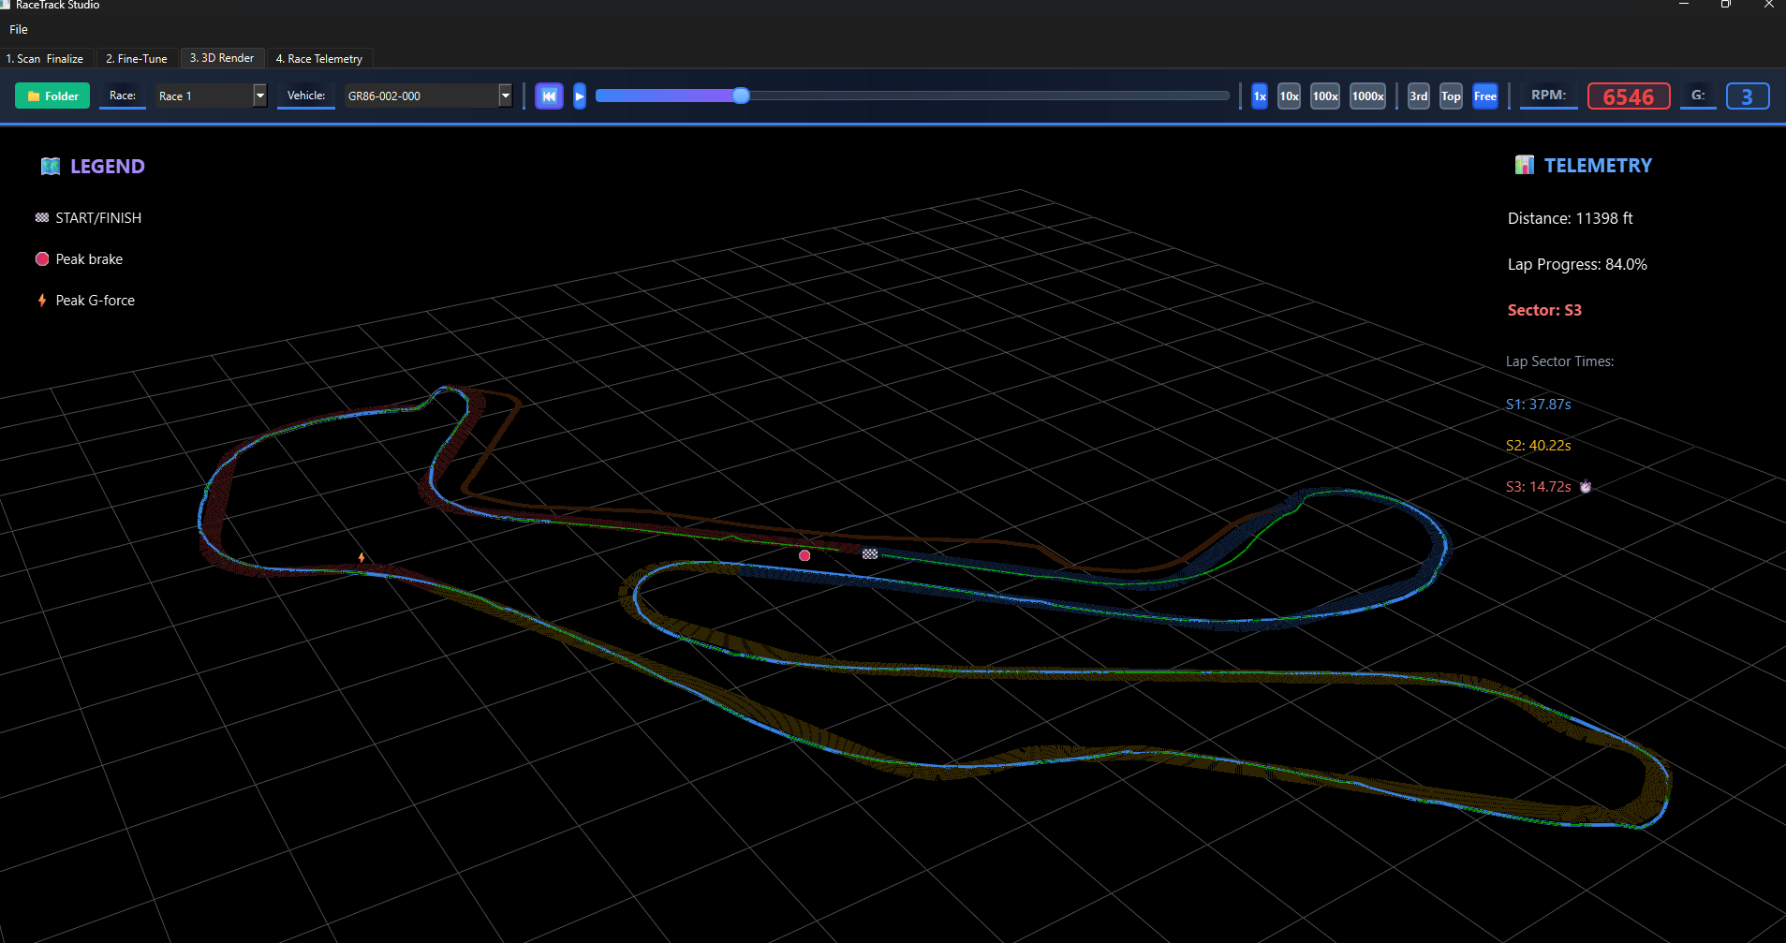Click the Peak G-force lightning legend icon
Image resolution: width=1786 pixels, height=943 pixels.
click(x=42, y=300)
